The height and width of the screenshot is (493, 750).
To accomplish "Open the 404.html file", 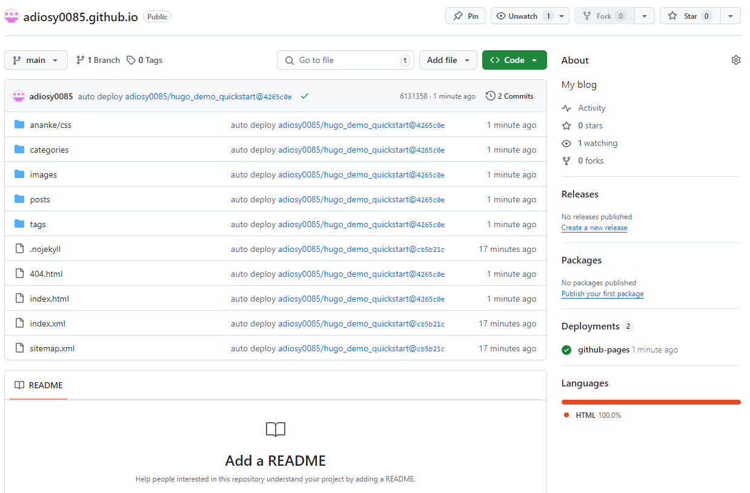I will pyautogui.click(x=46, y=274).
